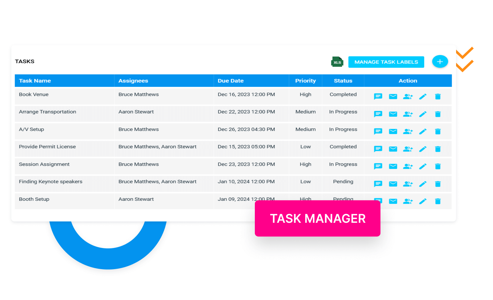Export the task list to XLS
The image size is (493, 300).
pos(337,62)
